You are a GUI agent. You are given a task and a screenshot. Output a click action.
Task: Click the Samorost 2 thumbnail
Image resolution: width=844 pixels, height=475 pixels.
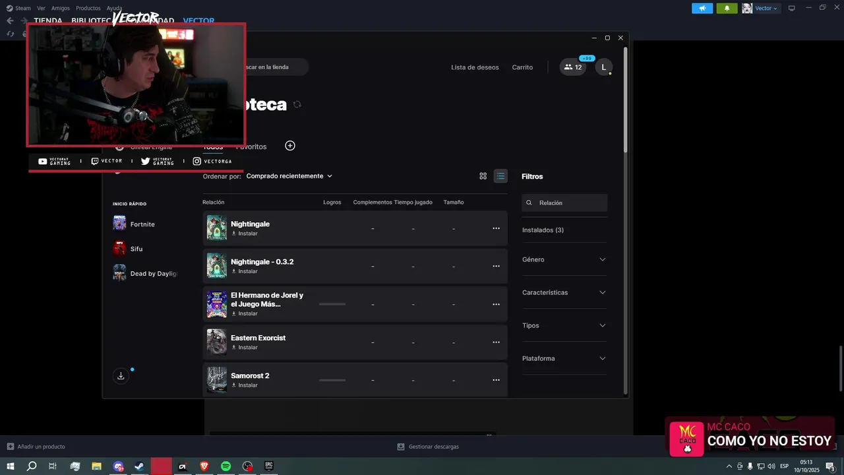coord(217,380)
